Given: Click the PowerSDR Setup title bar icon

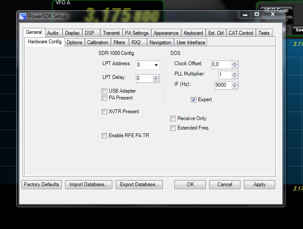Looking at the screenshot, I should click(23, 16).
